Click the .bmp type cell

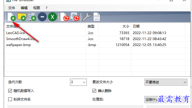(x=92, y=45)
